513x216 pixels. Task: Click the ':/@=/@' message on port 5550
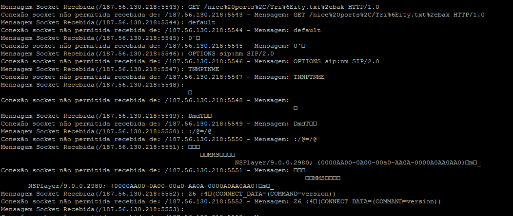[199, 132]
